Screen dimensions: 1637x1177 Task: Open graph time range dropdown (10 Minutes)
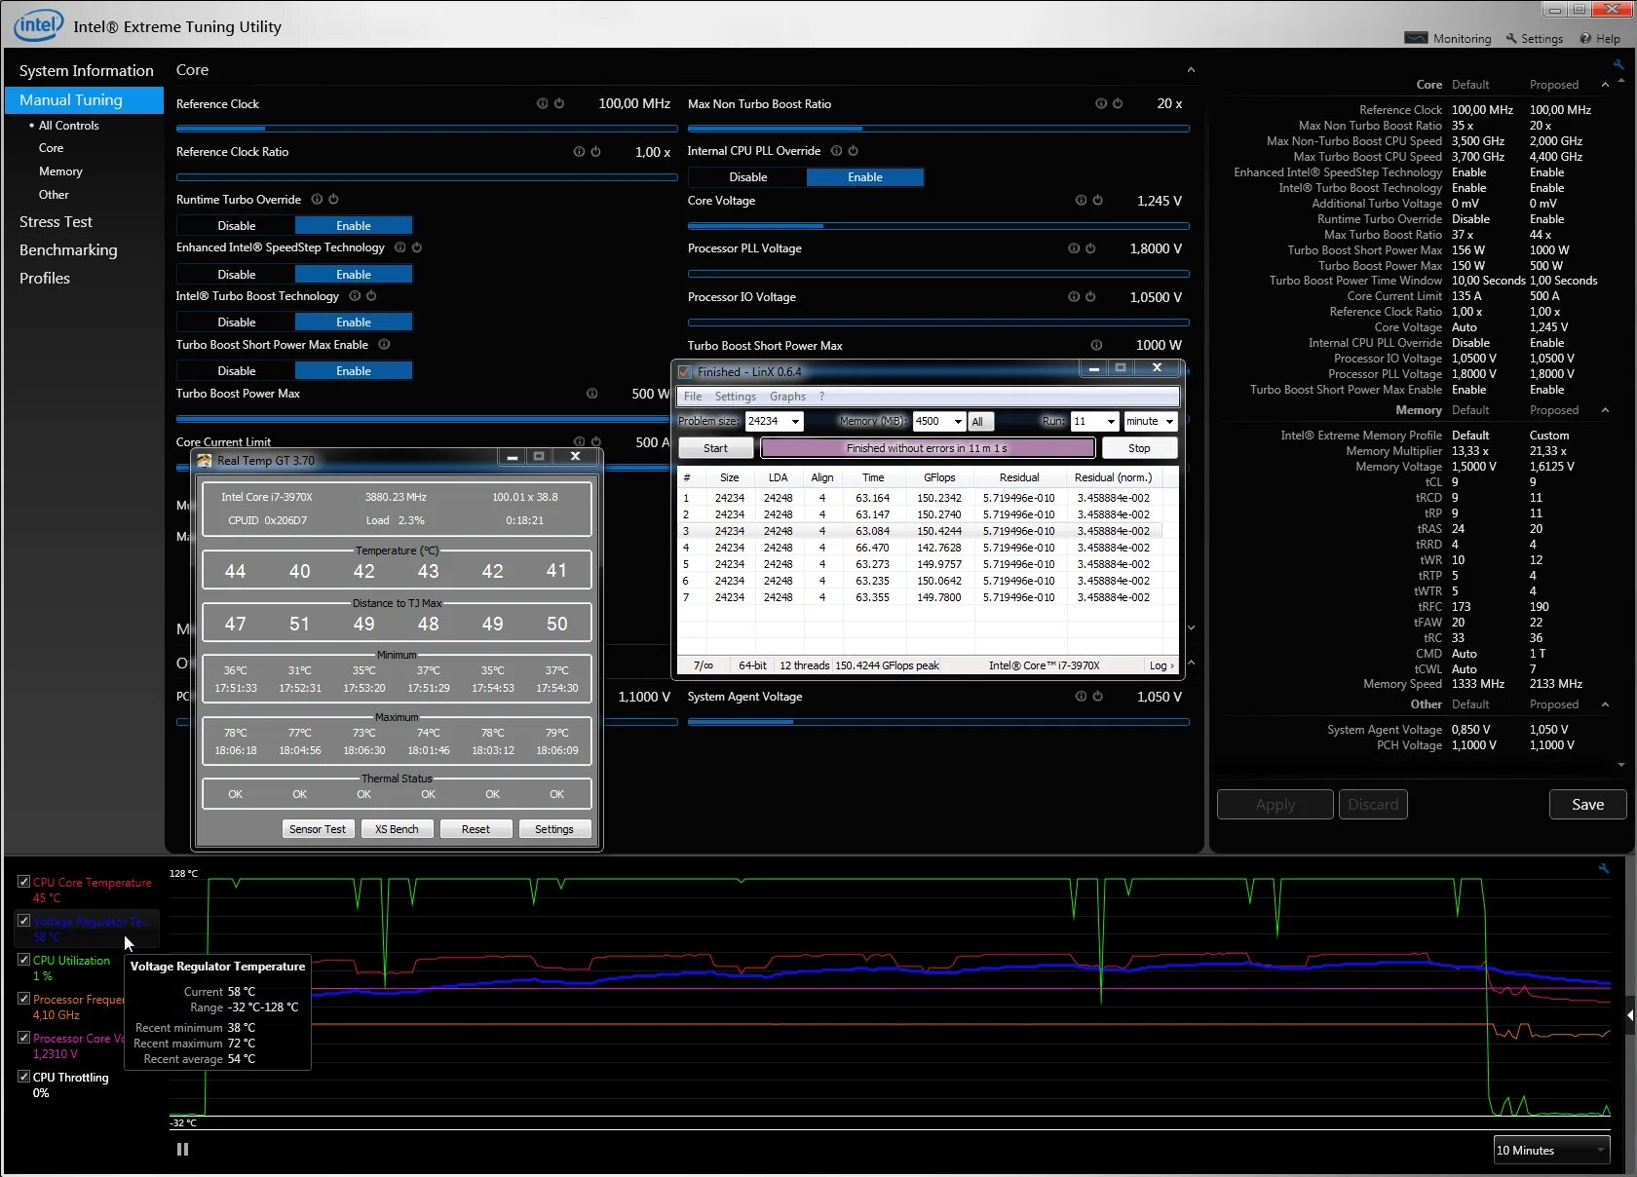(x=1552, y=1151)
